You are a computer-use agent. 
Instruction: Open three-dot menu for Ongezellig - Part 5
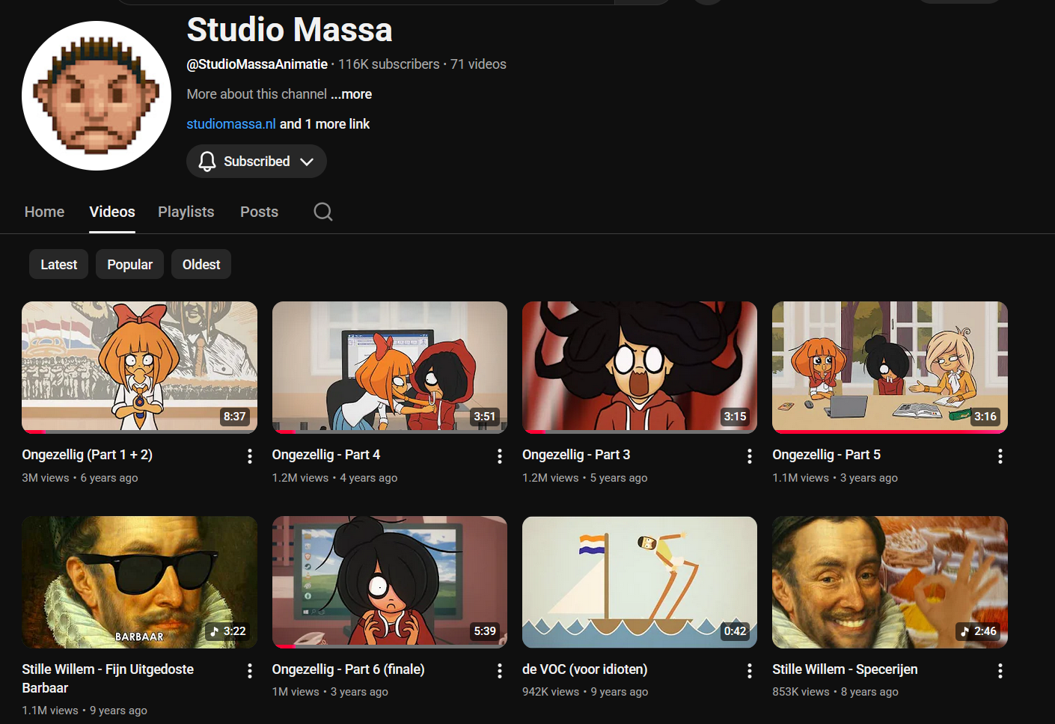[1000, 456]
